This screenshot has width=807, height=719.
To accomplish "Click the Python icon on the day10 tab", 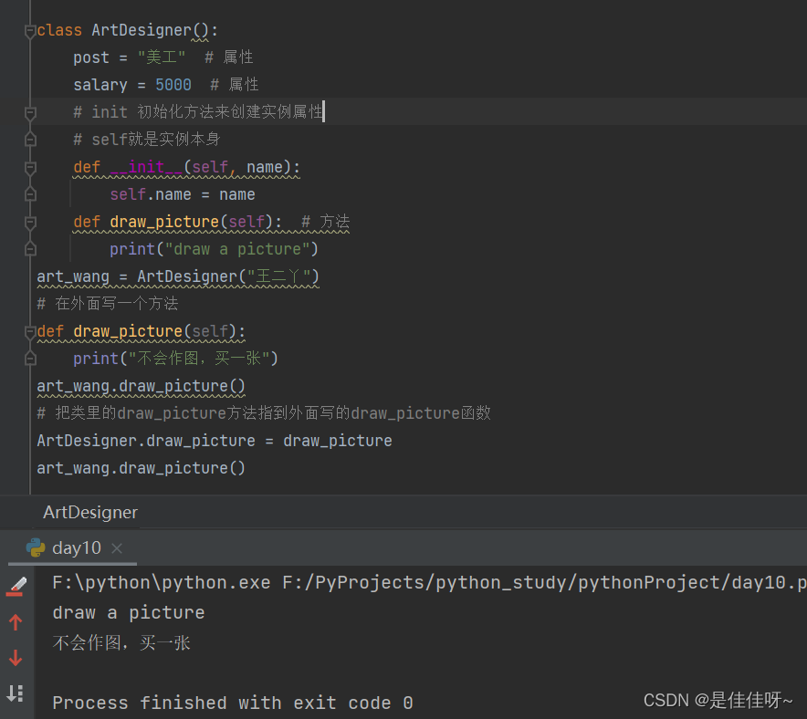I will click(x=36, y=547).
